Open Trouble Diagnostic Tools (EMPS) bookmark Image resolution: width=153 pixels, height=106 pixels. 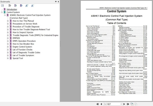35,35
